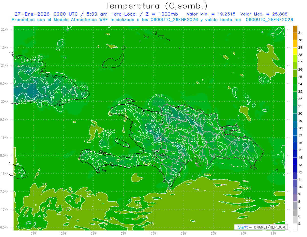Click the 'Valor Max. = 25.808' text

point(264,14)
